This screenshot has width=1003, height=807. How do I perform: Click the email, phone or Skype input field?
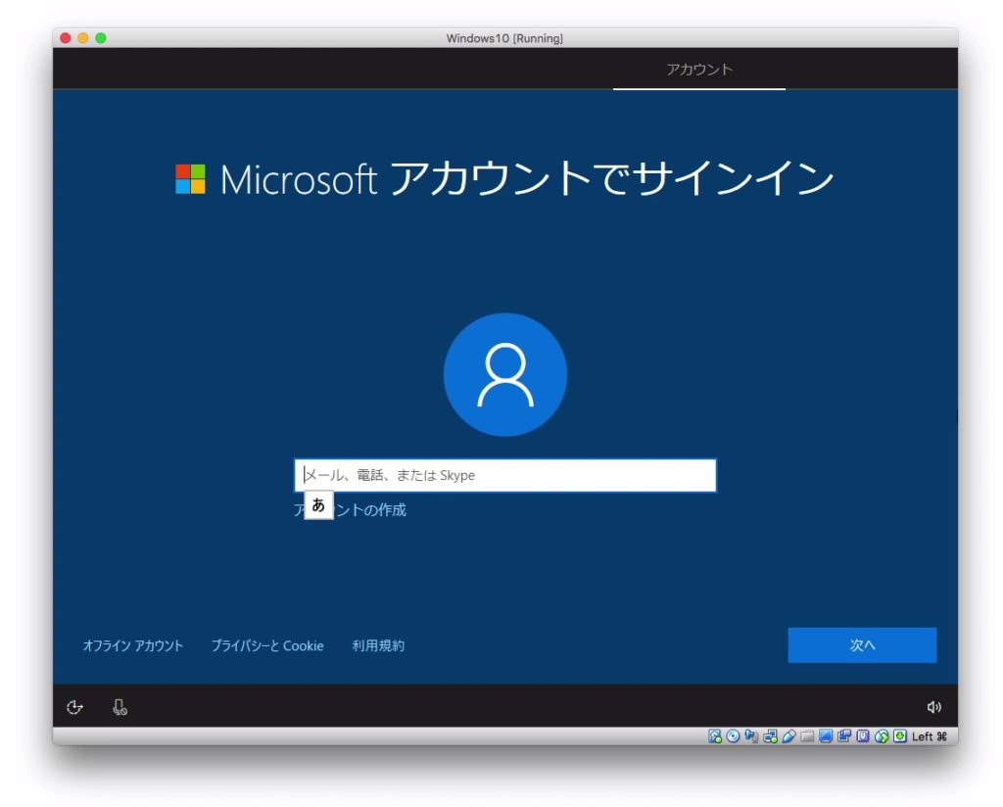click(504, 475)
